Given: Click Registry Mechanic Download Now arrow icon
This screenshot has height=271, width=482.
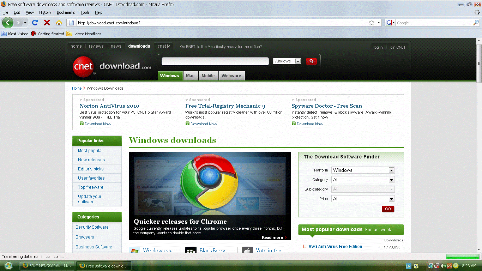Looking at the screenshot, I should (x=187, y=124).
